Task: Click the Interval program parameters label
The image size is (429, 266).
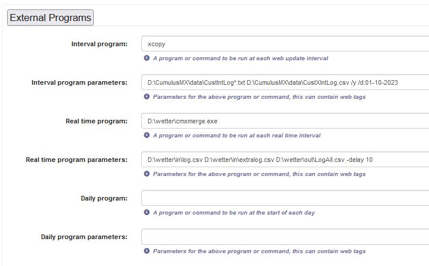Action: coord(79,82)
